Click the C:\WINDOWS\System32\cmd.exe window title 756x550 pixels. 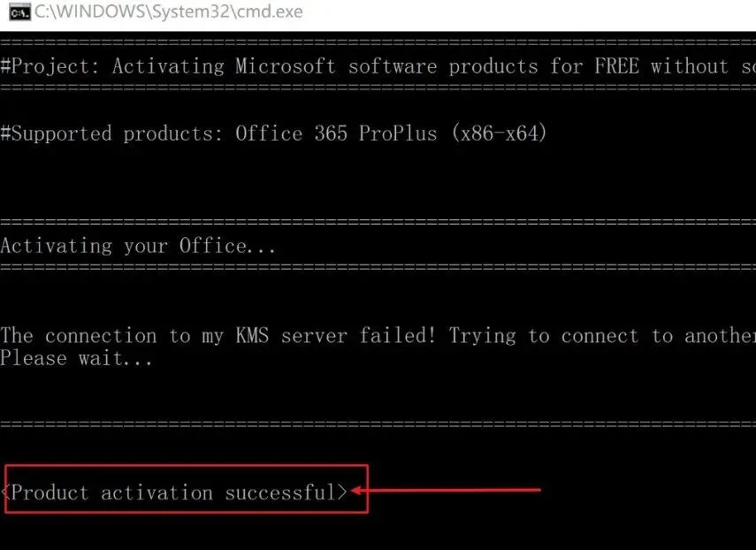coord(168,12)
